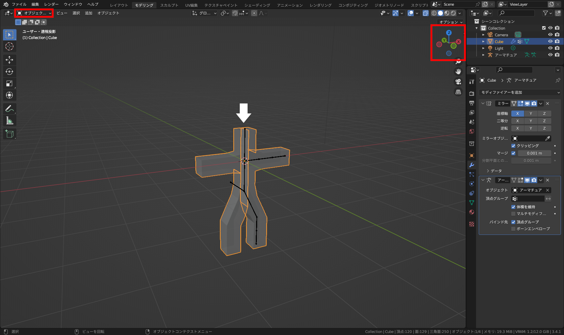Screen dimensions: 564x335
Task: Open the Modifier properties wrench tab
Action: pos(472,165)
